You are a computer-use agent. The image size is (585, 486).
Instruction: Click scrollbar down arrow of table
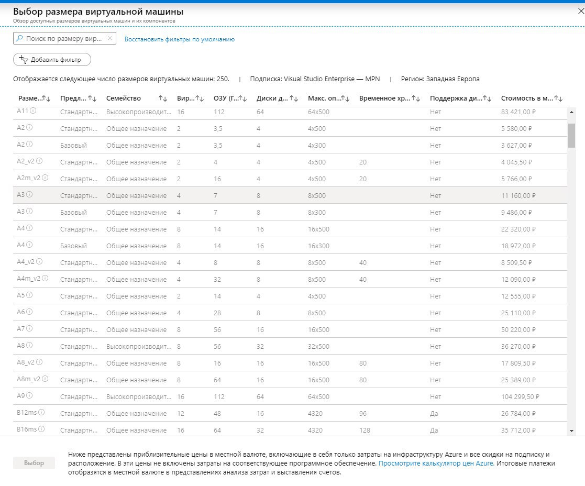click(x=571, y=431)
